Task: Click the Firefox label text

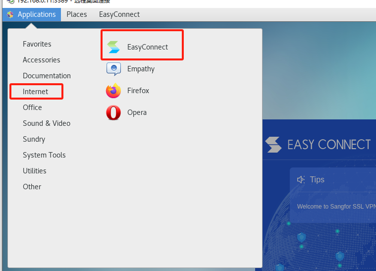Action: click(x=138, y=91)
